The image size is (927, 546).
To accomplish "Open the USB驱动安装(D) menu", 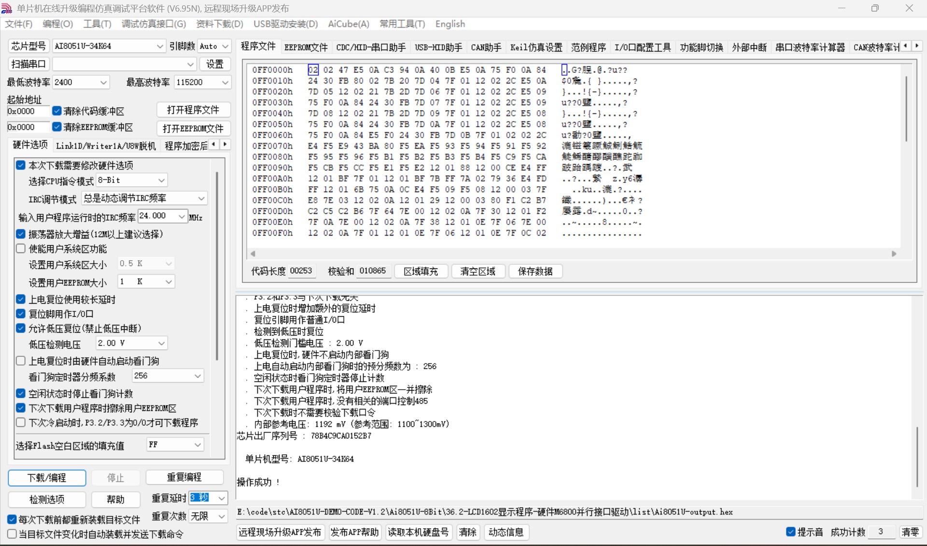I will (x=285, y=24).
